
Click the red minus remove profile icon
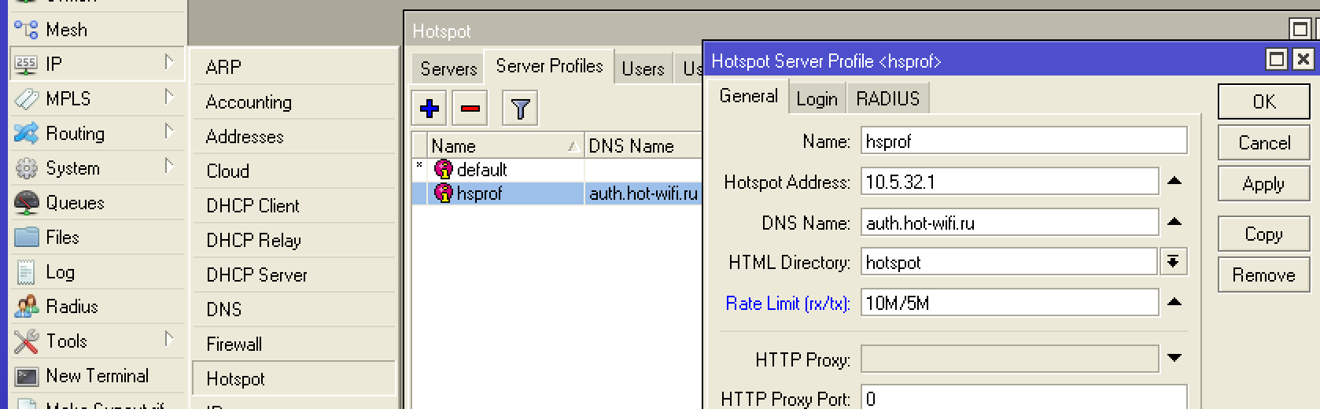tap(470, 109)
